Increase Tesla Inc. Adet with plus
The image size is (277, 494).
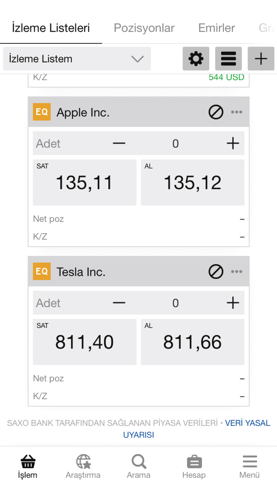click(x=233, y=303)
